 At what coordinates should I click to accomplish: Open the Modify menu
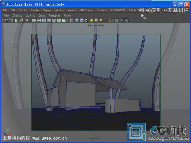coord(23,10)
